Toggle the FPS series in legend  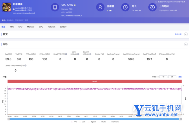tap(74, 122)
